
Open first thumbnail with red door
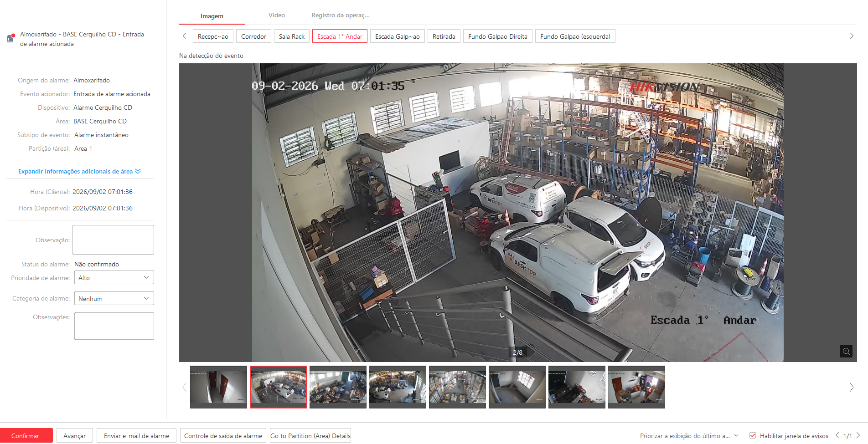point(218,387)
